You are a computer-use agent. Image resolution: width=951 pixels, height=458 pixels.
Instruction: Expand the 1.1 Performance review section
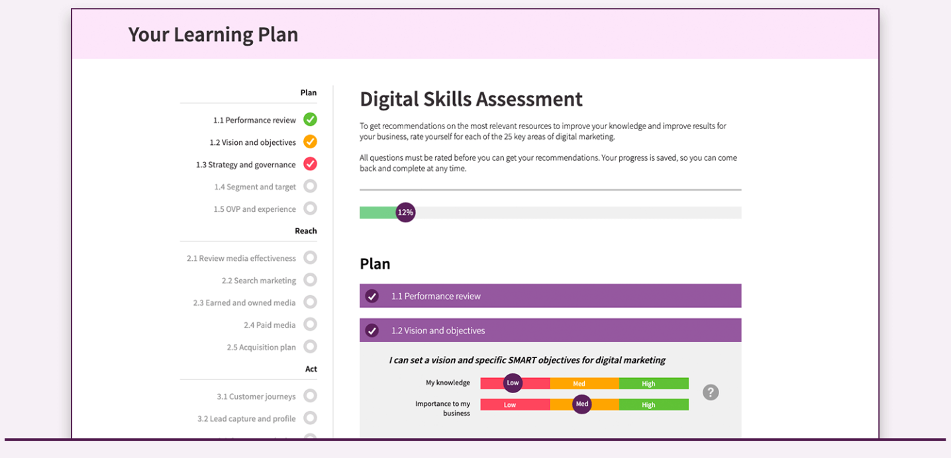(x=550, y=297)
